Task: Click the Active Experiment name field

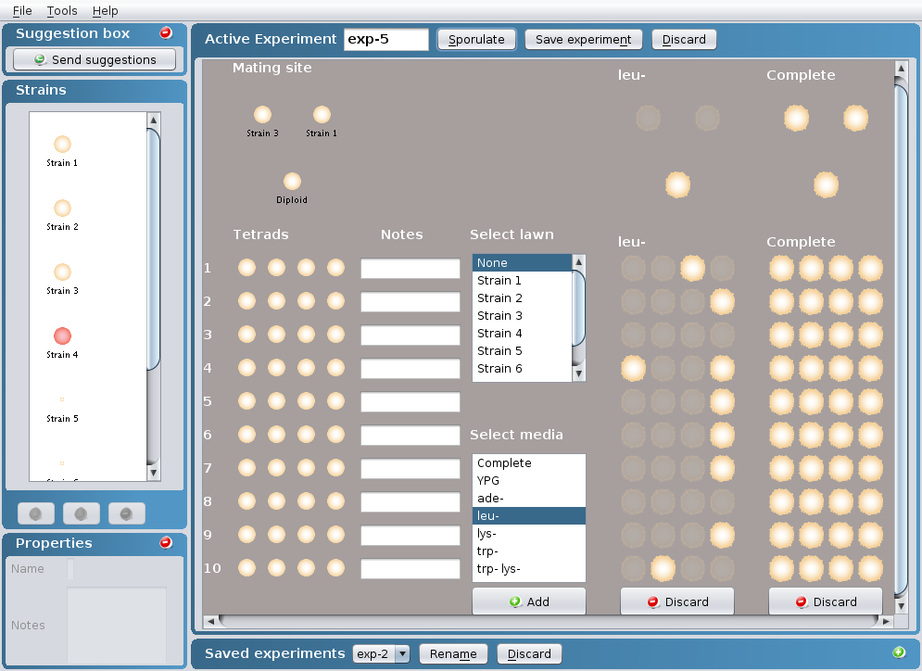Action: coord(385,40)
